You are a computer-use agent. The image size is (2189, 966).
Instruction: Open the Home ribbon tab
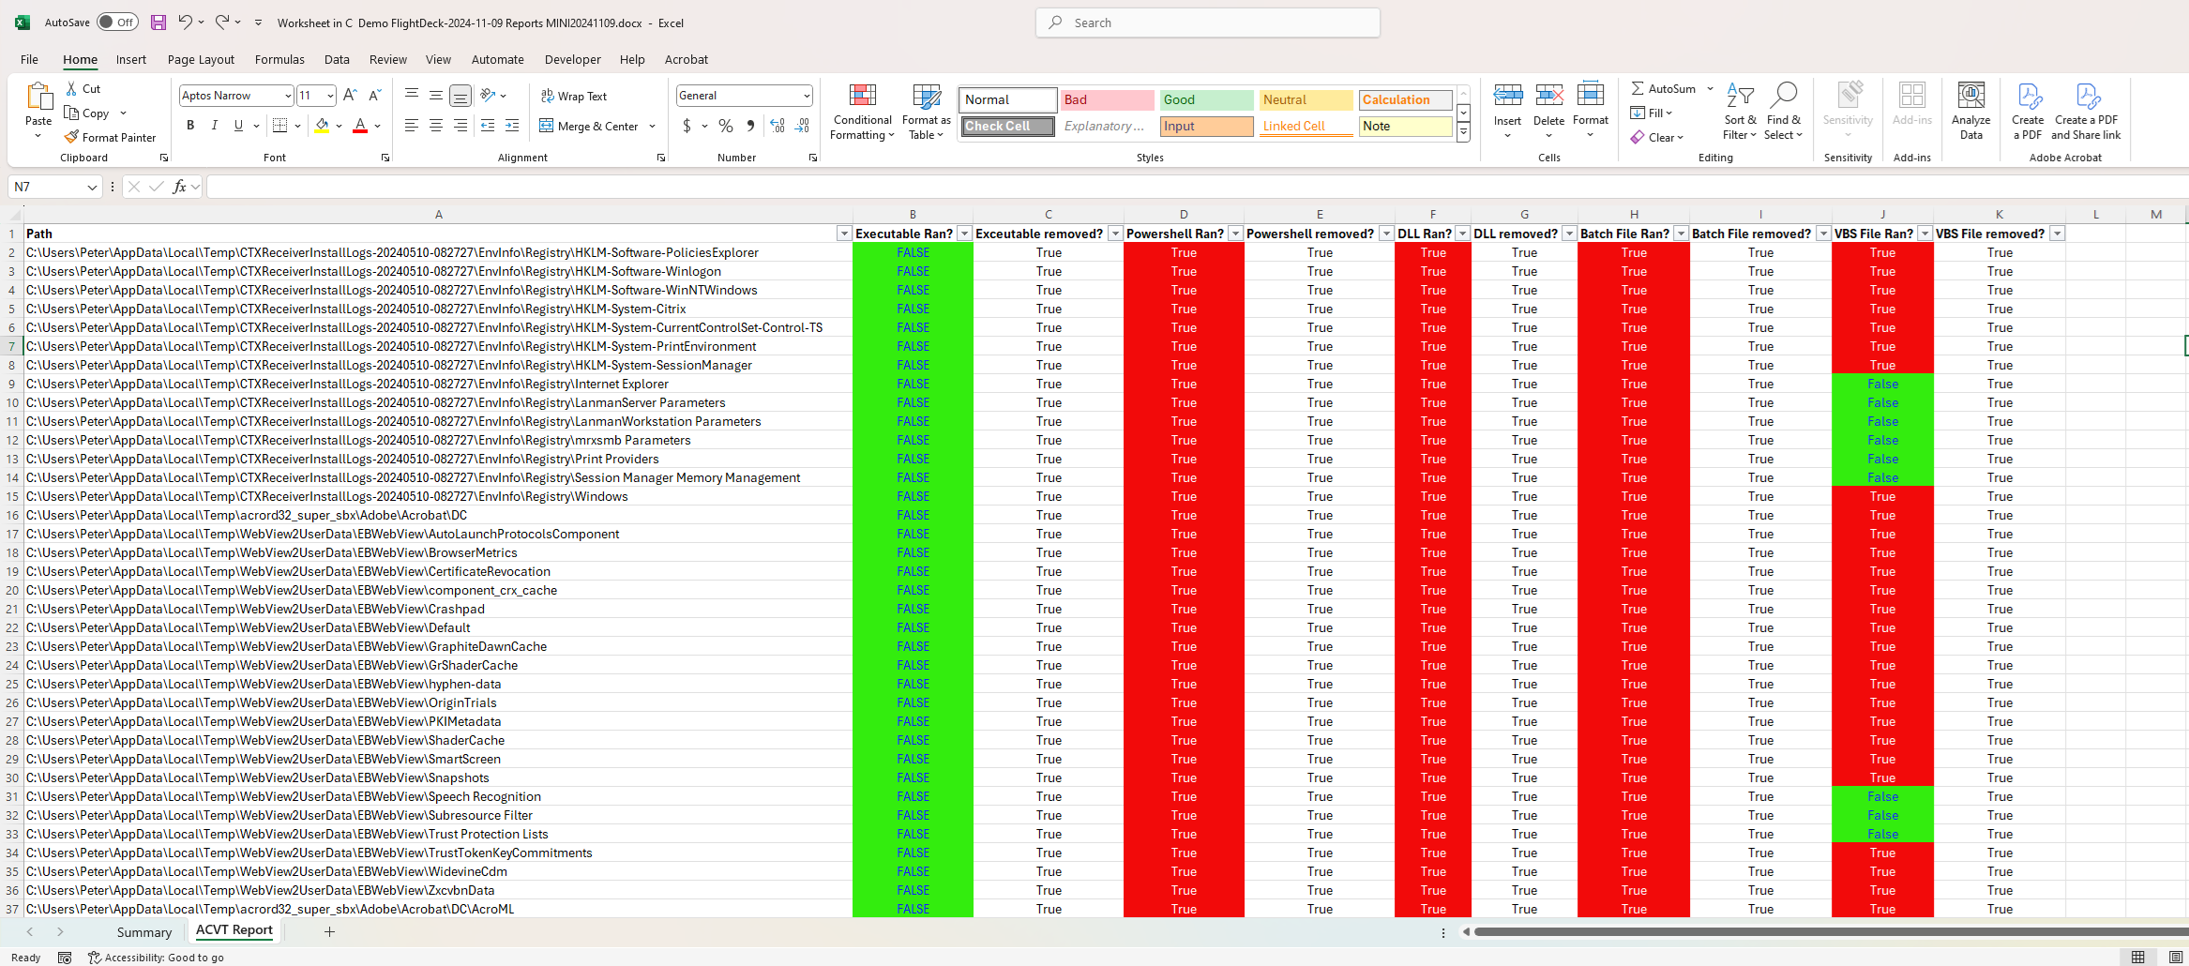point(80,59)
